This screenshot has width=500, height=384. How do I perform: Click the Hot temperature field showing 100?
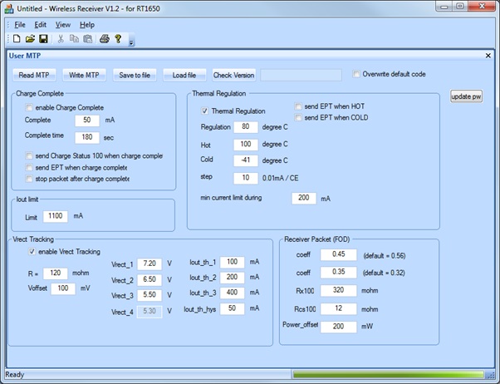pos(246,145)
